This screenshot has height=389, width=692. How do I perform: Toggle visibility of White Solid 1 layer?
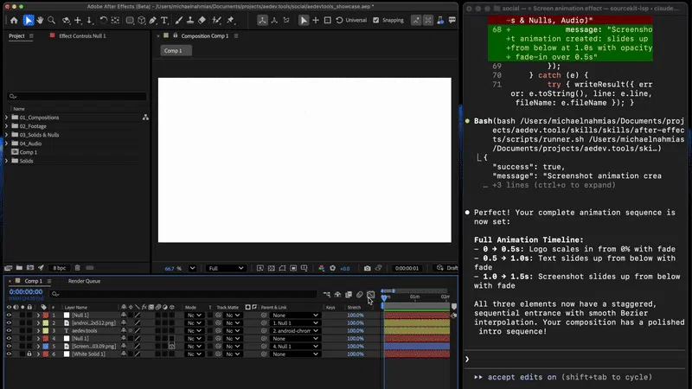tap(9, 354)
